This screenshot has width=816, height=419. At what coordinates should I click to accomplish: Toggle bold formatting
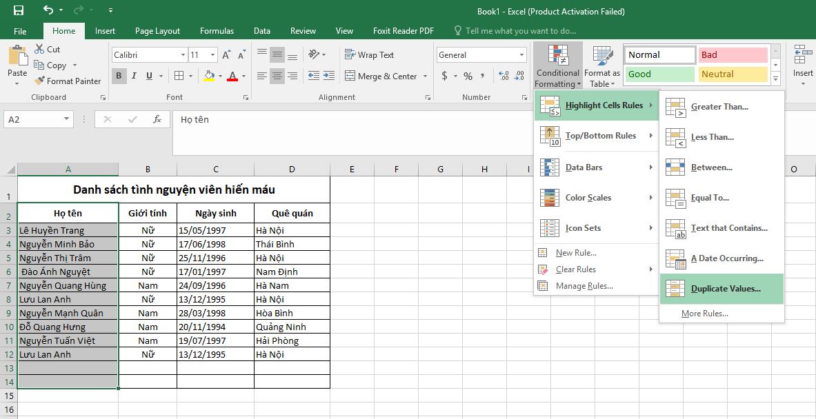click(119, 76)
